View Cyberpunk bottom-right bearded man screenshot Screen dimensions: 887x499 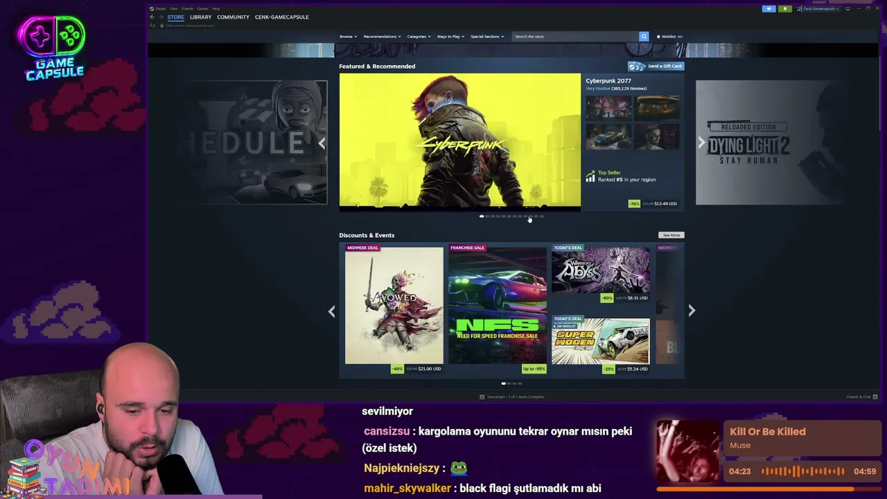tap(657, 137)
